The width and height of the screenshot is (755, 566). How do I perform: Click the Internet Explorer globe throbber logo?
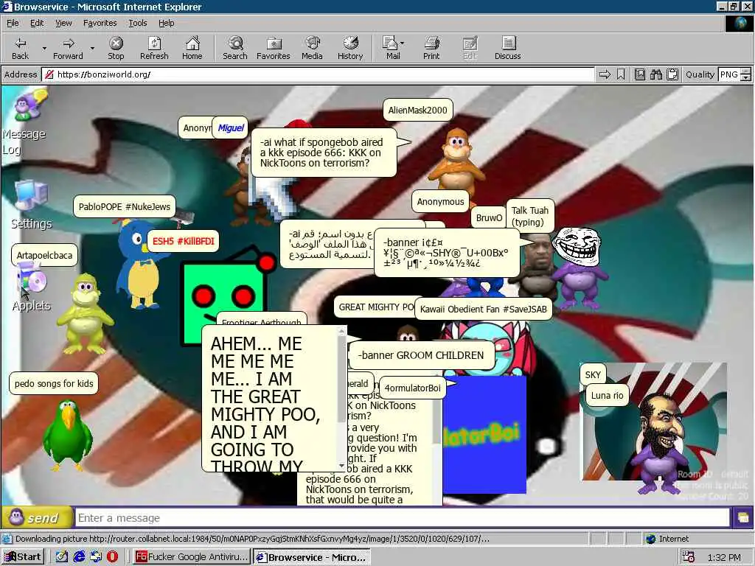coord(739,24)
